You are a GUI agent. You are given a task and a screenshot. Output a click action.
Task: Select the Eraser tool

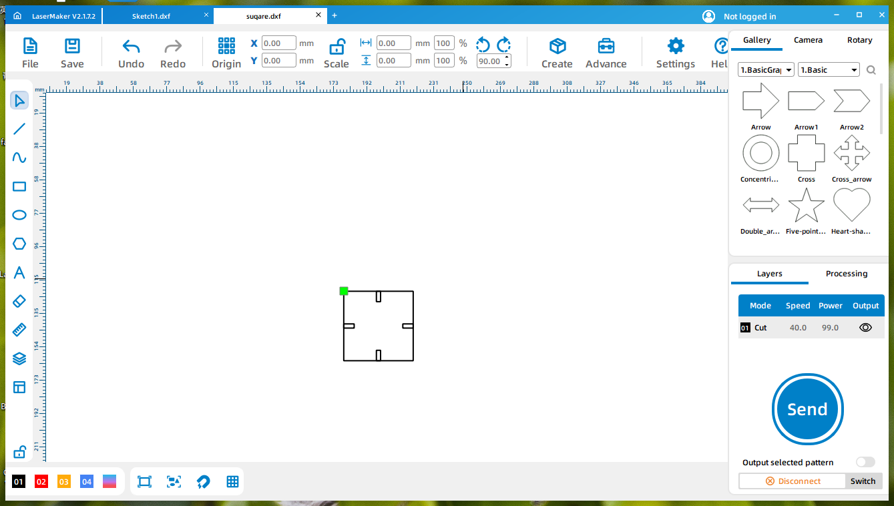pos(19,301)
